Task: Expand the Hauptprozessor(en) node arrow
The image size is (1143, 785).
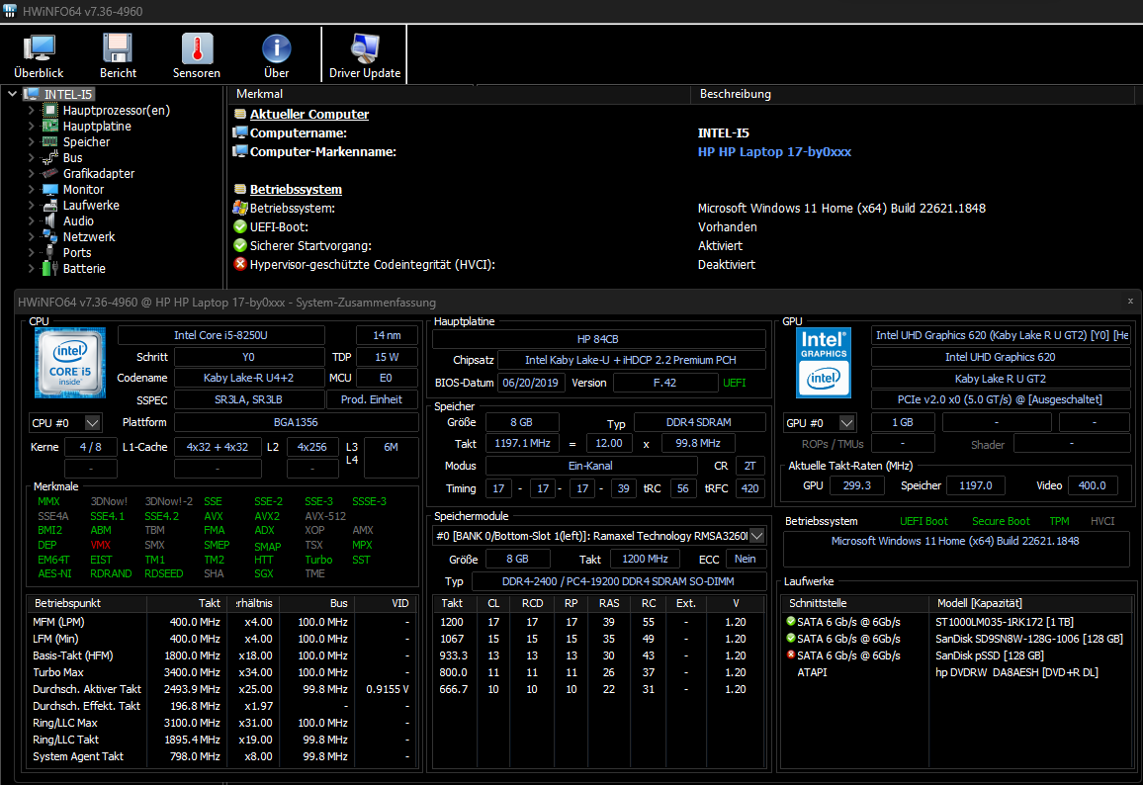Action: pos(31,110)
